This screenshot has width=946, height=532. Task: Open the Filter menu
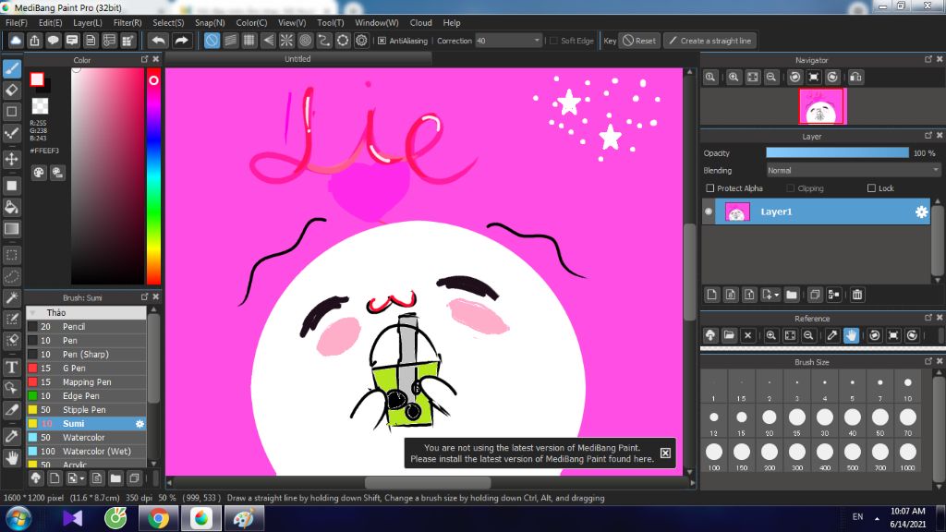pyautogui.click(x=127, y=22)
